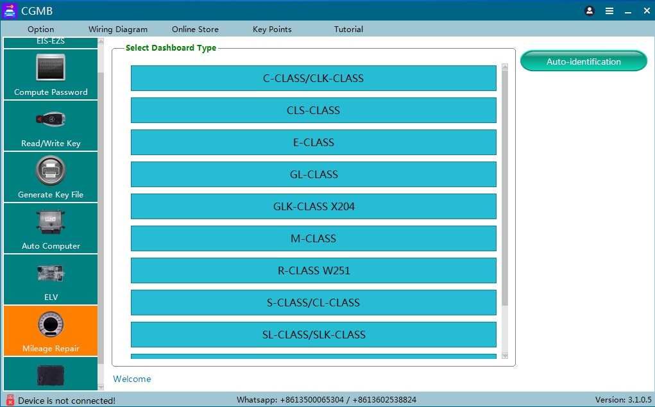Select M-CLASS dashboard type
The width and height of the screenshot is (655, 407).
[313, 238]
